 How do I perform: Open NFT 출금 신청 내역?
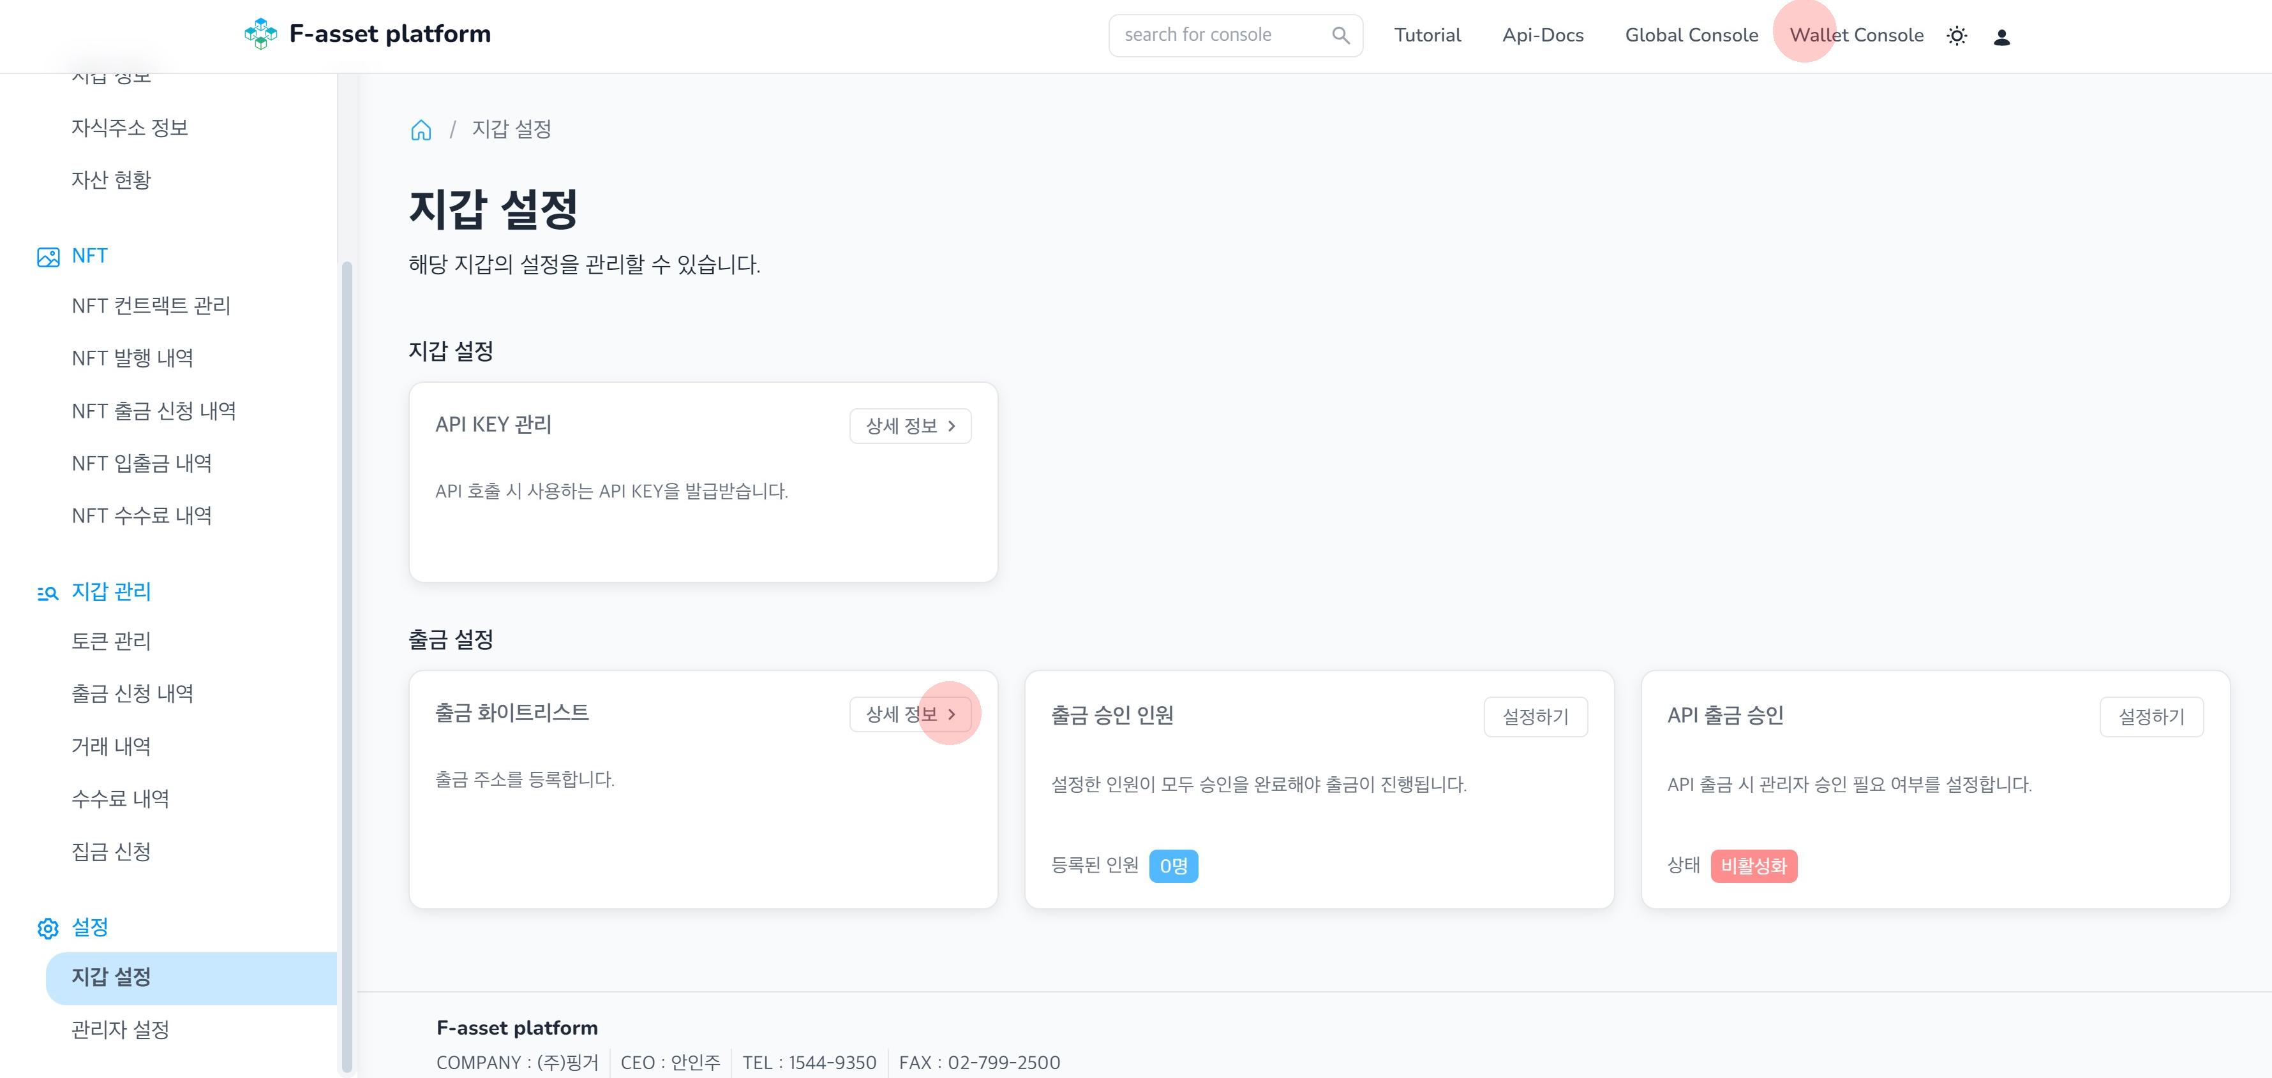coord(153,411)
